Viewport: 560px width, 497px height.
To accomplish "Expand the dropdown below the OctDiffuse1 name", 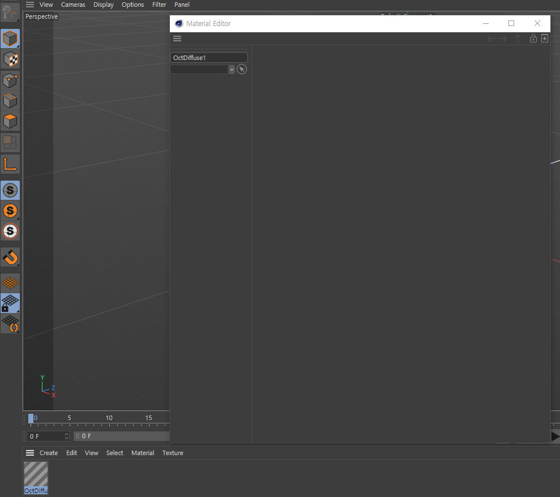I will click(232, 69).
